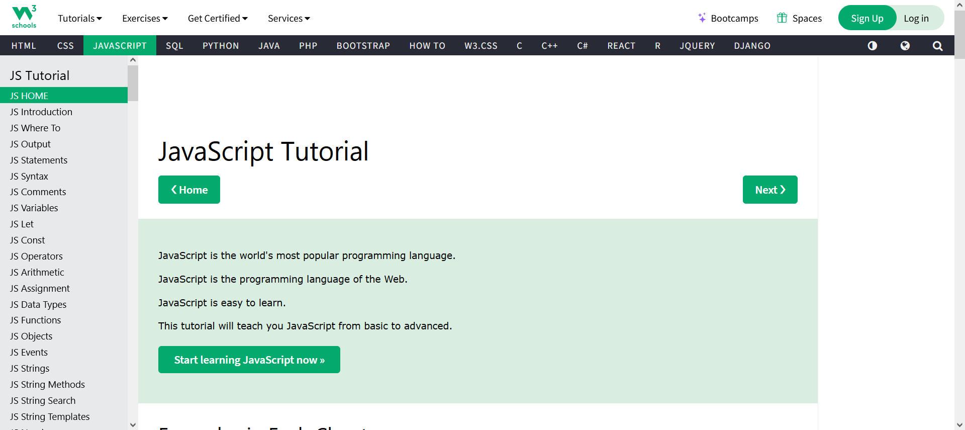The height and width of the screenshot is (430, 965).
Task: Open JS Const in sidebar
Action: click(64, 240)
